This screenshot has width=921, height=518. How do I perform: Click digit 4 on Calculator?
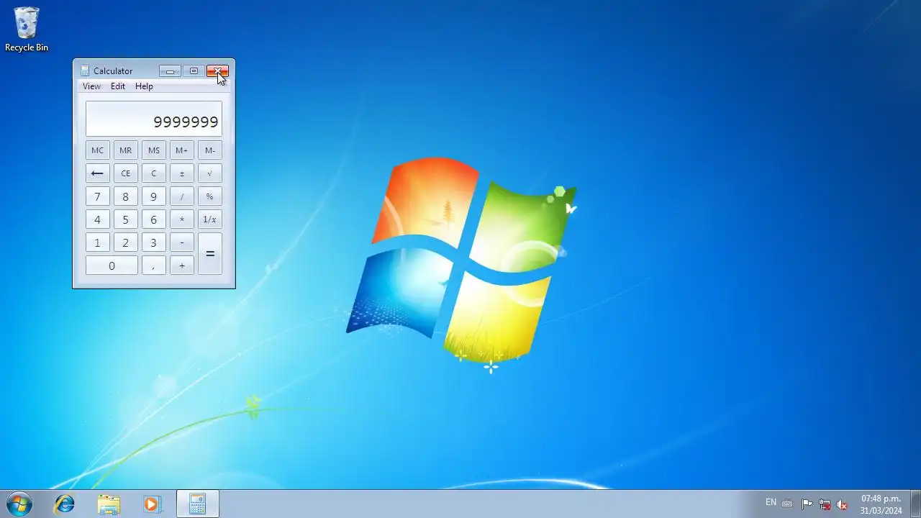coord(97,219)
